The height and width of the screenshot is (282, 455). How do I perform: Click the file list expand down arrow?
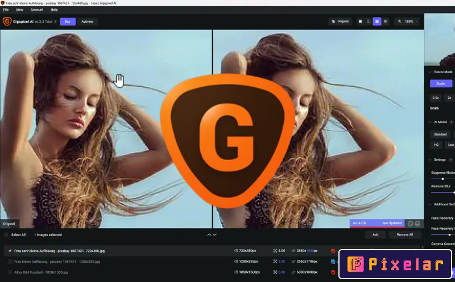(215, 235)
